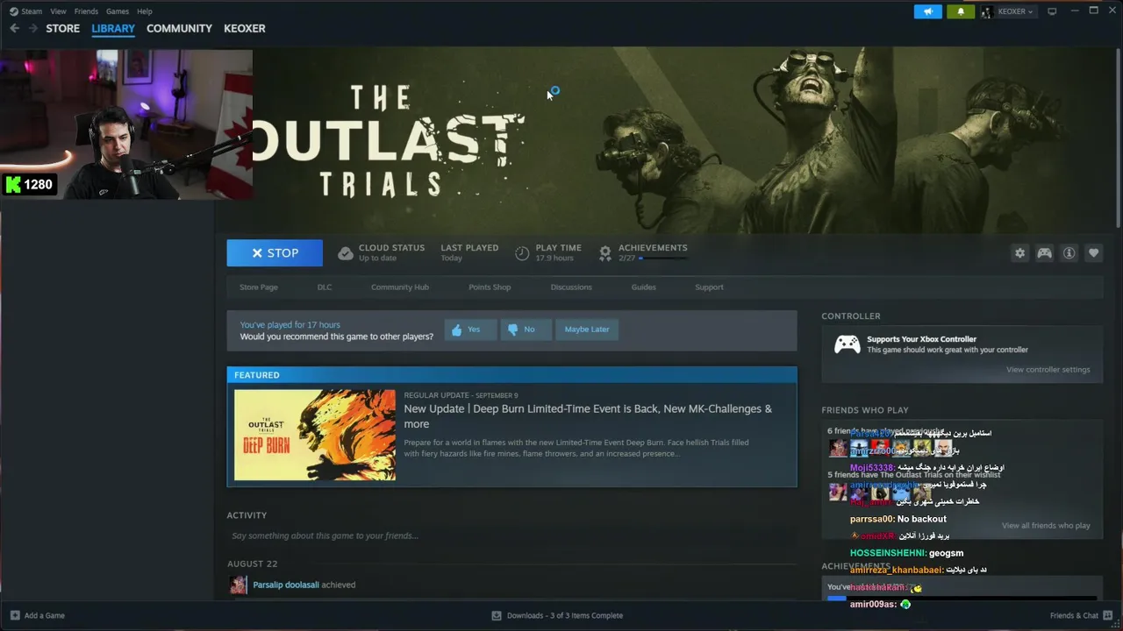Open the game's Store Page link
The width and height of the screenshot is (1123, 631).
click(x=259, y=287)
